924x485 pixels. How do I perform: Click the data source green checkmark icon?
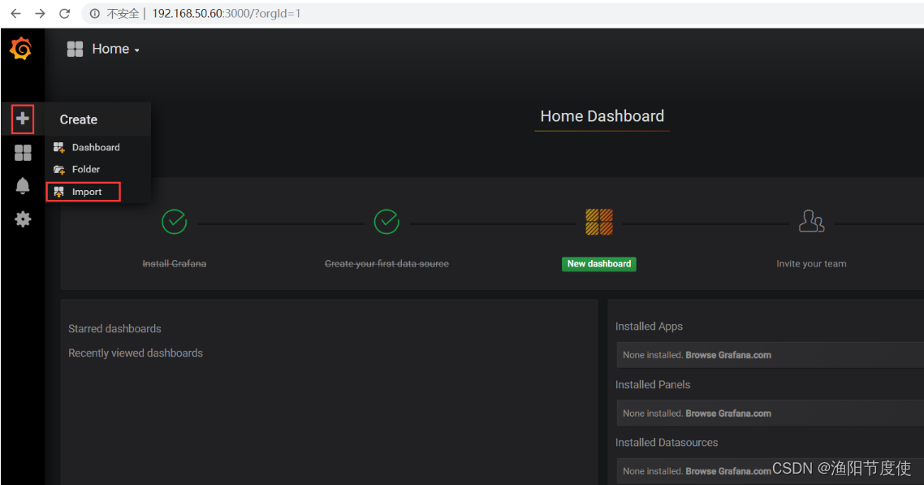pyautogui.click(x=386, y=222)
